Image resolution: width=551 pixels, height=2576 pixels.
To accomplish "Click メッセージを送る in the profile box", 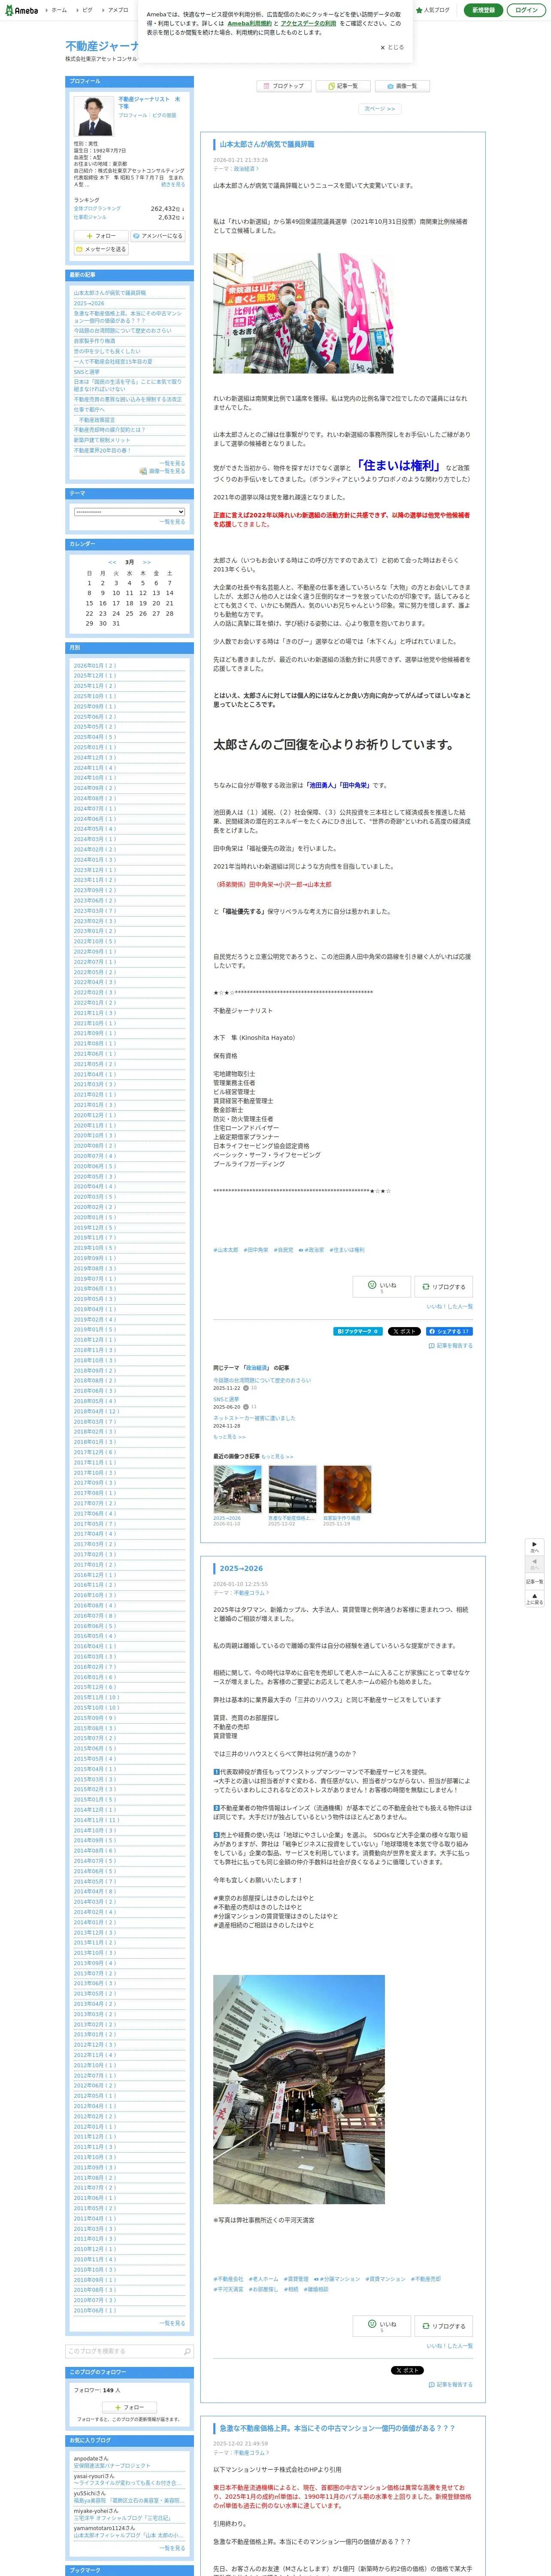I will 101,249.
